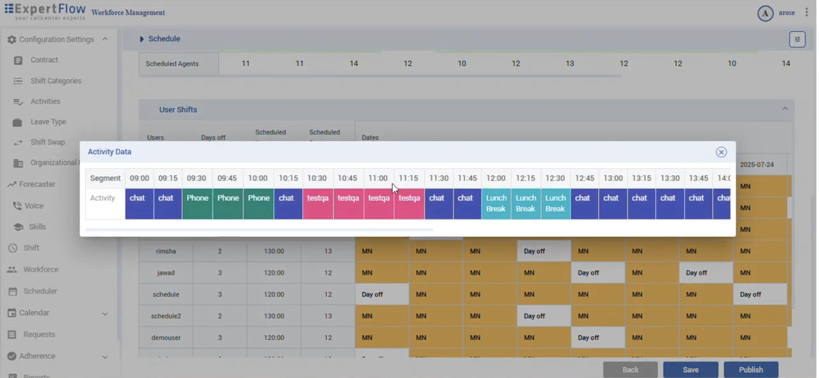
Task: Click the Contract clipboard icon
Action: click(18, 60)
